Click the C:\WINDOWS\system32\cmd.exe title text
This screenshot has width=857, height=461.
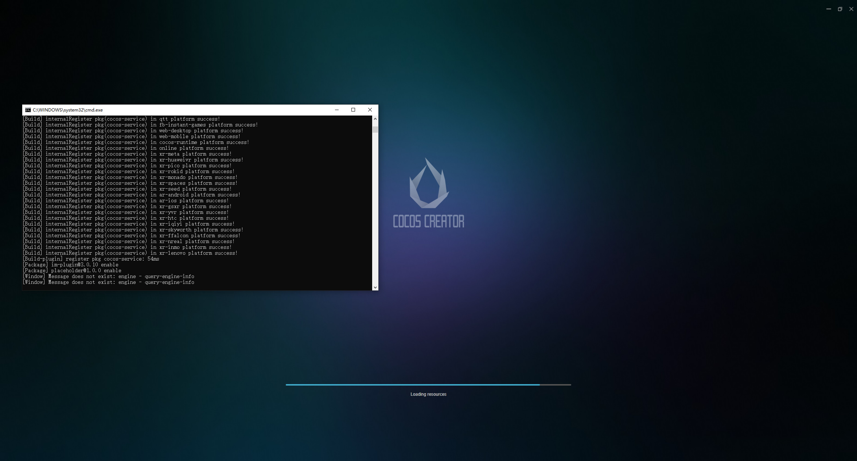68,110
